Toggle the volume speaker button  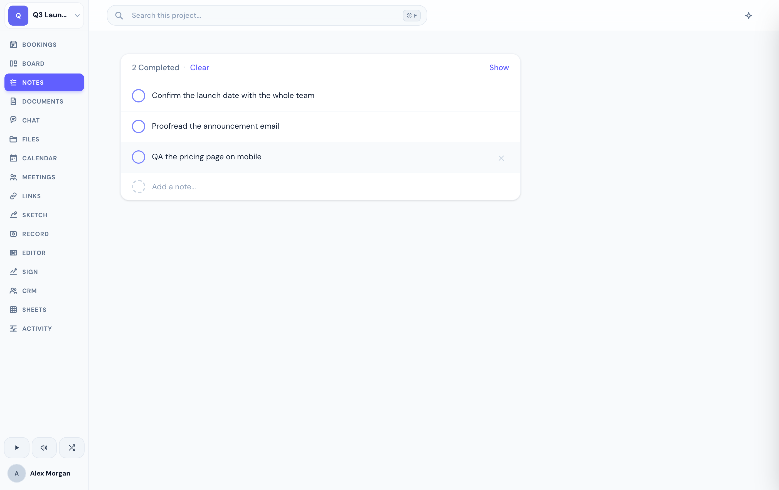pyautogui.click(x=44, y=448)
